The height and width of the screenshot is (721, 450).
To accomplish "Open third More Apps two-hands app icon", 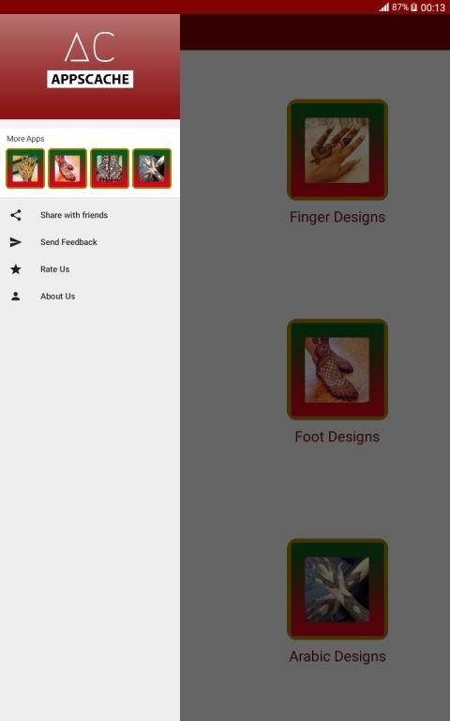I will pos(110,168).
